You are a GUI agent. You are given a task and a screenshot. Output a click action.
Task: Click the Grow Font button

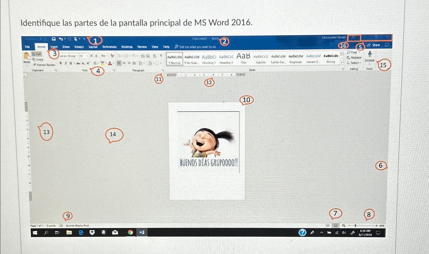(92, 56)
